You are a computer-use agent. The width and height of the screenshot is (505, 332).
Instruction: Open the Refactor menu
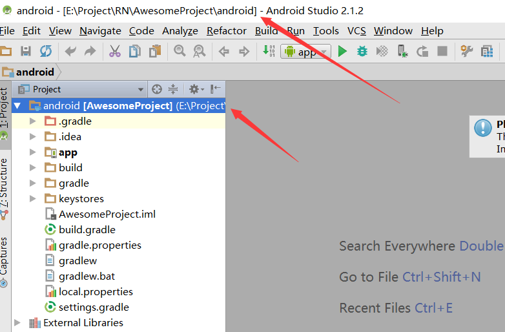point(227,31)
